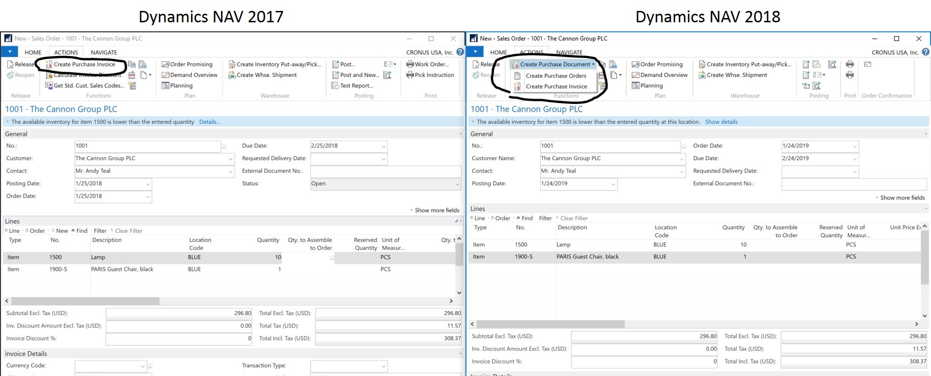Screen dimensions: 931x376
Task: Open Test Report in NAV 2017 ribbon
Action: pyautogui.click(x=352, y=85)
